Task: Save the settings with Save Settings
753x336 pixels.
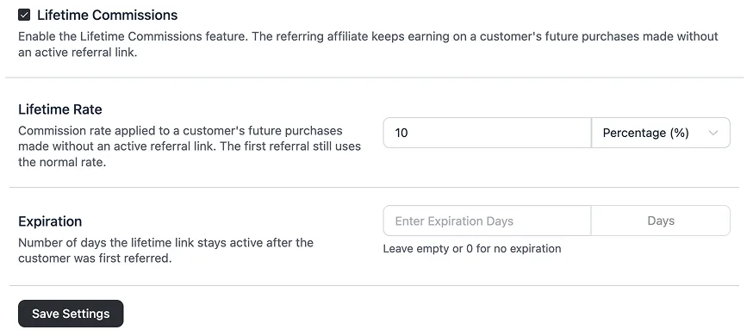Action: point(71,314)
